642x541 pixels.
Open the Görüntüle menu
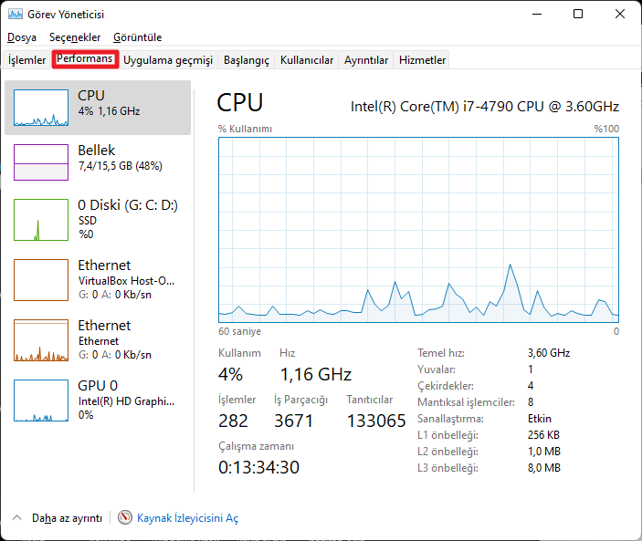tap(136, 37)
